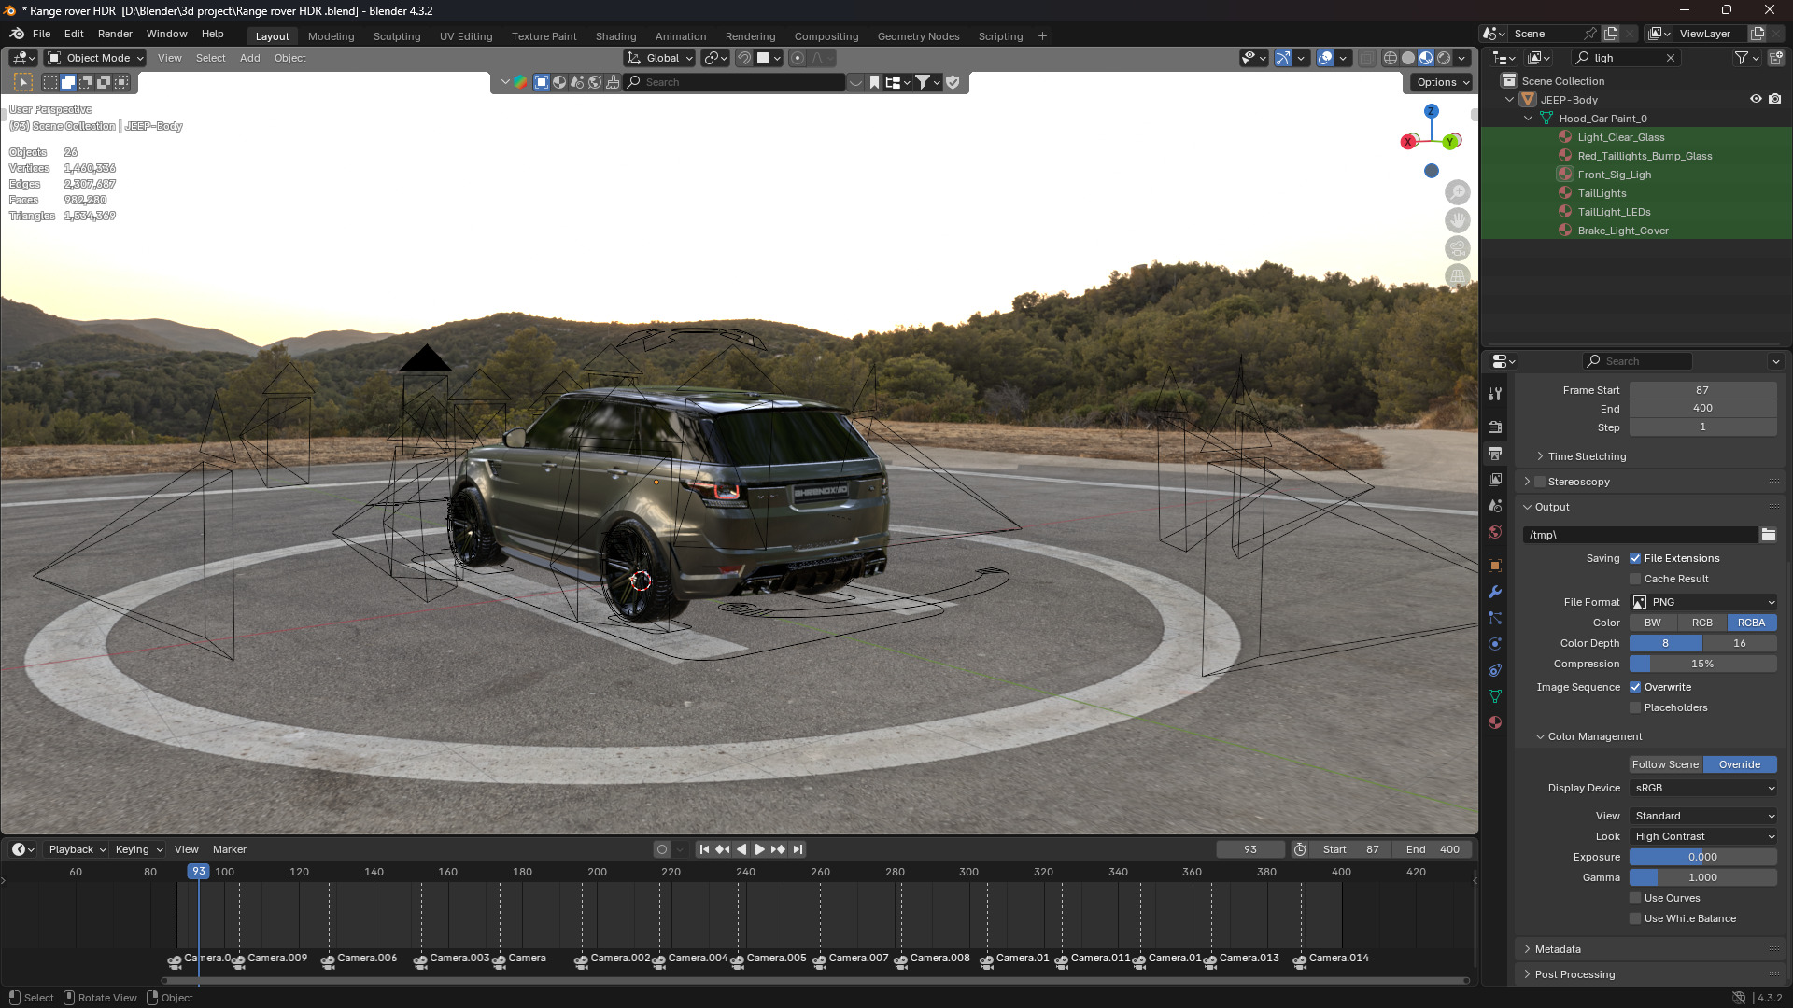Screen dimensions: 1793x1008
Task: Click the new collection icon in outliner
Action: [x=1775, y=58]
